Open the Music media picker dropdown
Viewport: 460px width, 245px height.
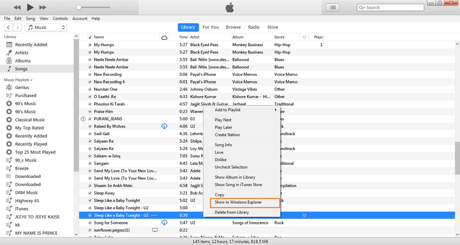click(45, 27)
